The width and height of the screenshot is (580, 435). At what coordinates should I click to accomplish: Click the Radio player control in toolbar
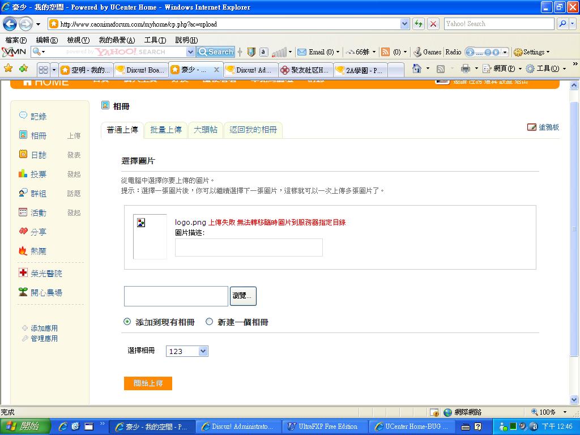pyautogui.click(x=487, y=52)
